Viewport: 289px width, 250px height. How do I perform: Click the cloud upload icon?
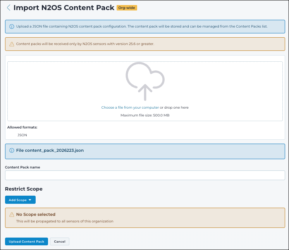click(x=145, y=81)
